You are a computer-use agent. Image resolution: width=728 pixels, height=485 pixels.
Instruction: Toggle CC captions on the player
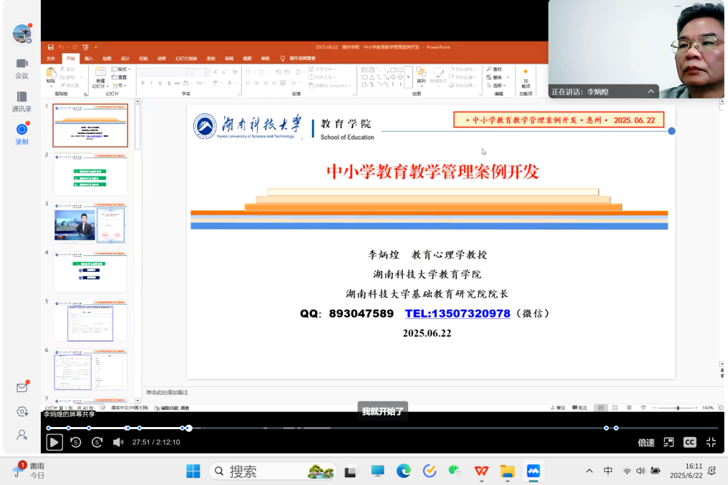689,442
